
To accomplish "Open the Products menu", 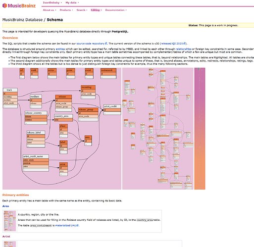I will [x=66, y=10].
